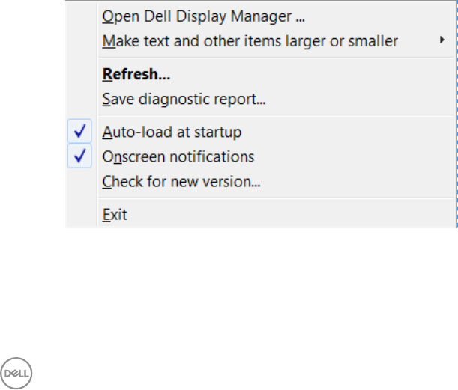The image size is (458, 390).
Task: Click the right-pointing triangle in the menu
Action: pos(442,40)
